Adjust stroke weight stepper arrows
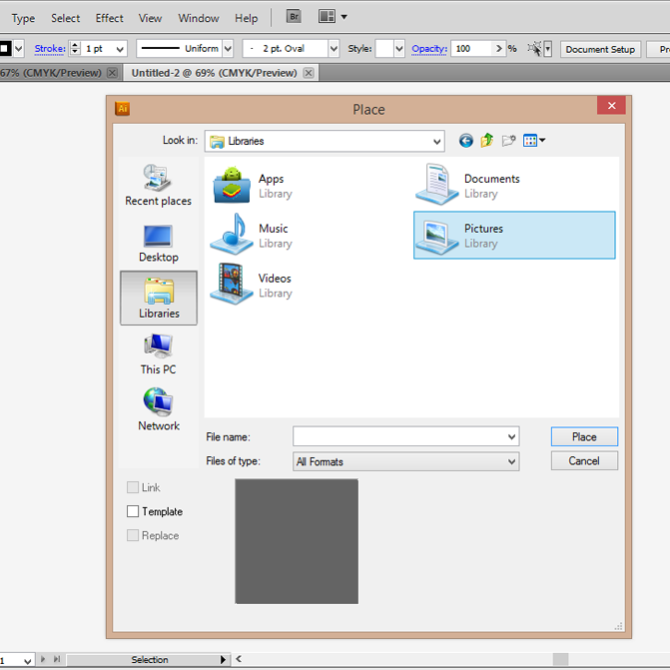670x670 pixels. point(75,48)
